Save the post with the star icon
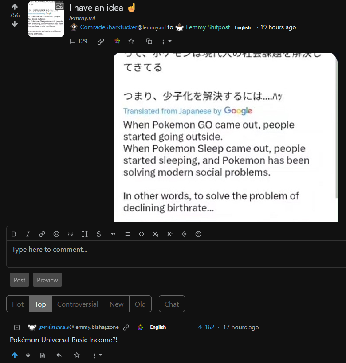The image size is (346, 363). click(131, 41)
